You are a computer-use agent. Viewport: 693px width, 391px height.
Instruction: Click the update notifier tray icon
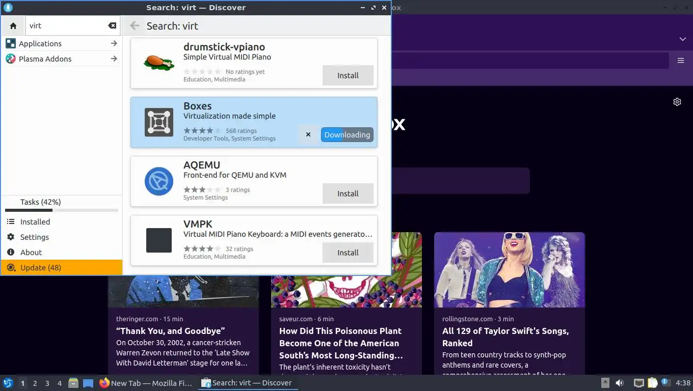point(665,382)
